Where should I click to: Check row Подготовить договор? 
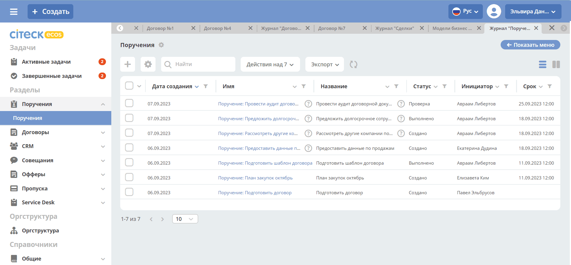129,192
